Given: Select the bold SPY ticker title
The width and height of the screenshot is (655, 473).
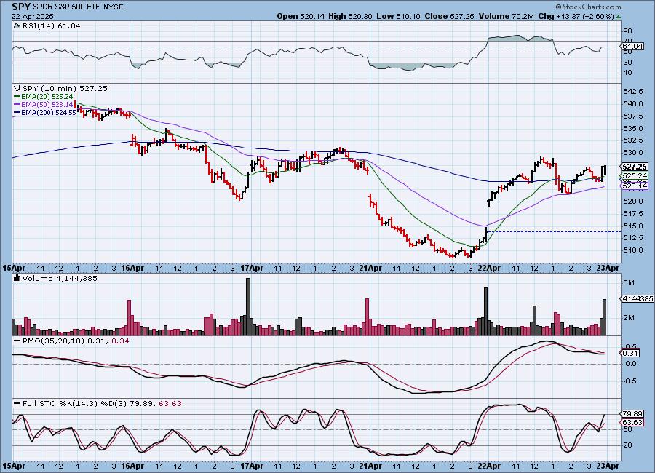Looking at the screenshot, I should point(21,7).
